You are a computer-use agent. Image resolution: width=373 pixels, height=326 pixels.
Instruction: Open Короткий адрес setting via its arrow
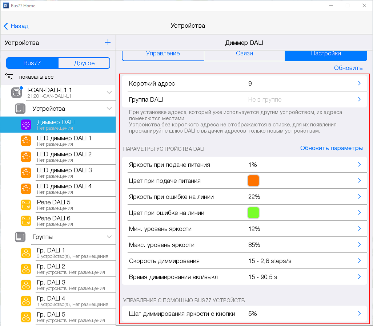(x=359, y=83)
